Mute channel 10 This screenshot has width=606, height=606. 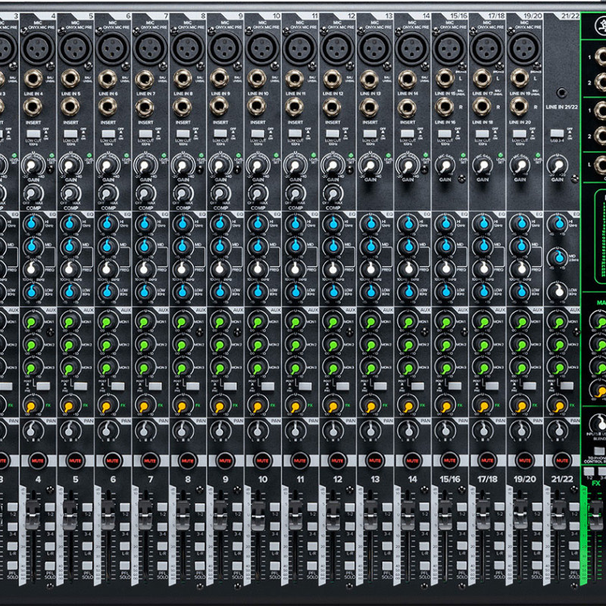coord(262,461)
